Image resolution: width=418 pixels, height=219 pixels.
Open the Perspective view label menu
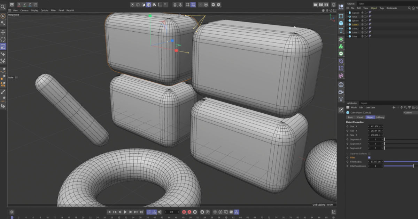pos(13,15)
